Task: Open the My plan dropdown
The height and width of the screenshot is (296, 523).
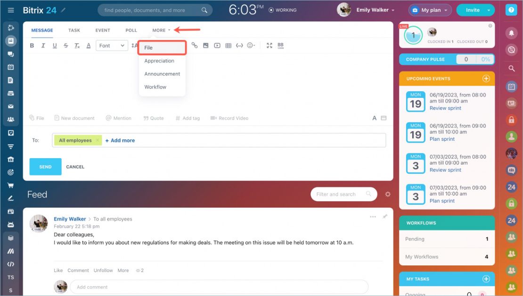Action: [x=430, y=10]
